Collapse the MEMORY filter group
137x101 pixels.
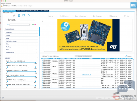37,58
